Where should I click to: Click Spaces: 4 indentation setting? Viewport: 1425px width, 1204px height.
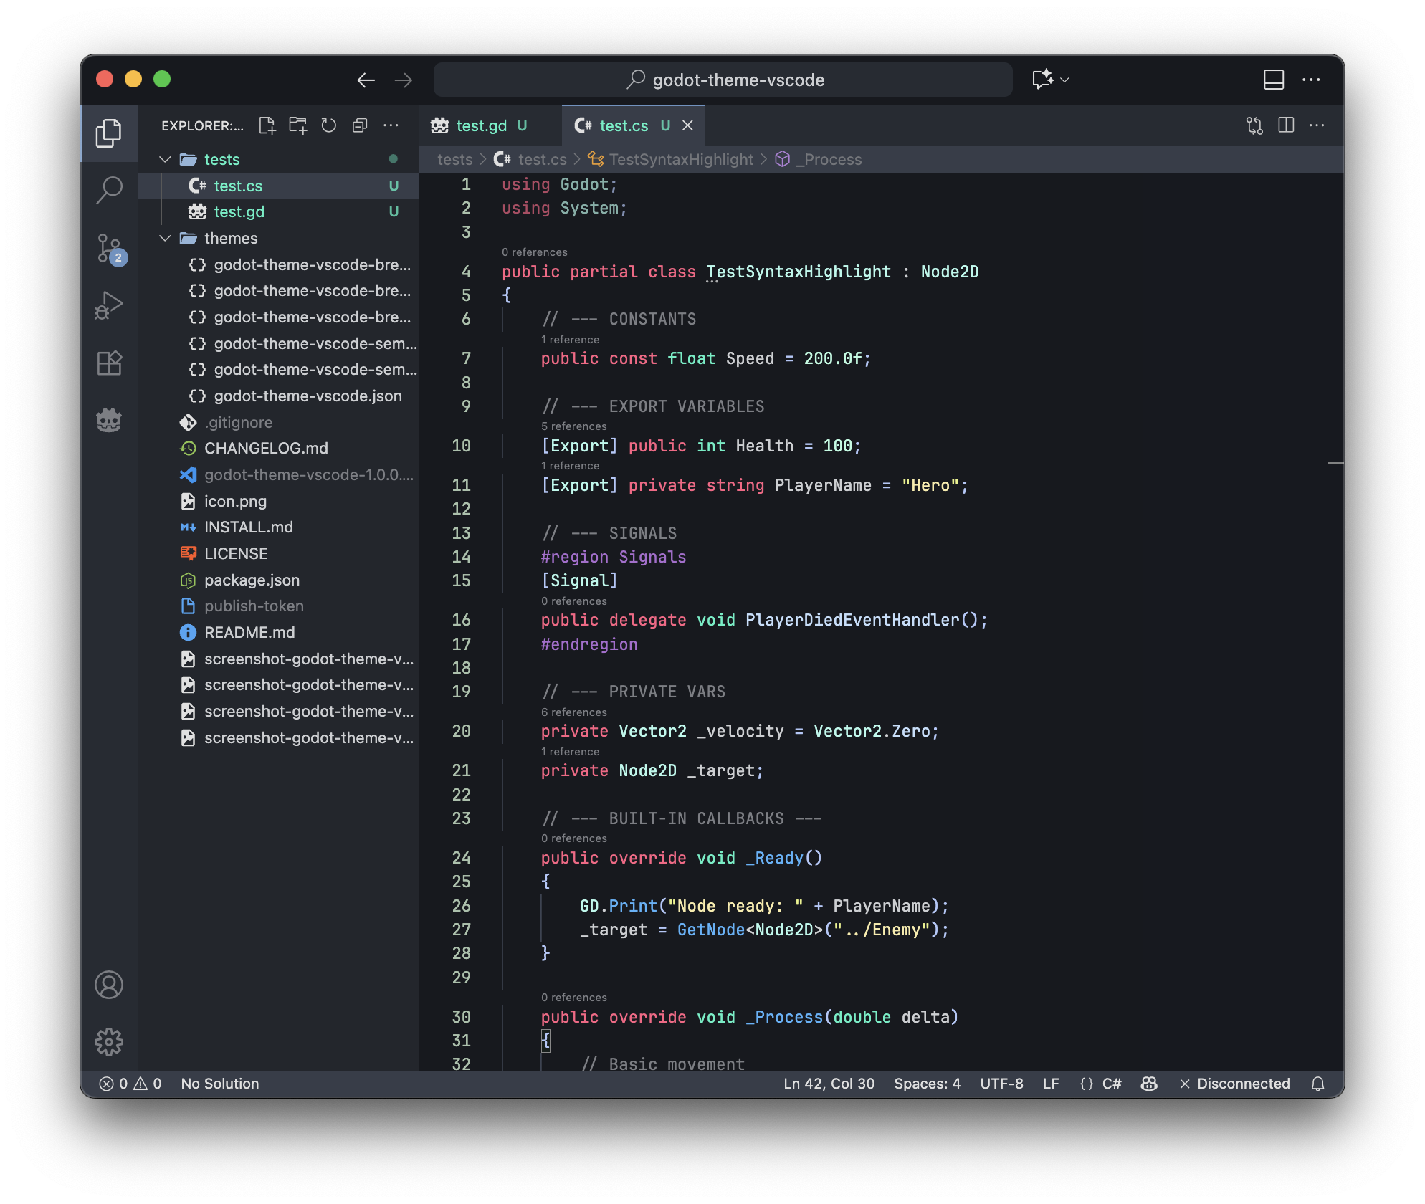[926, 1084]
